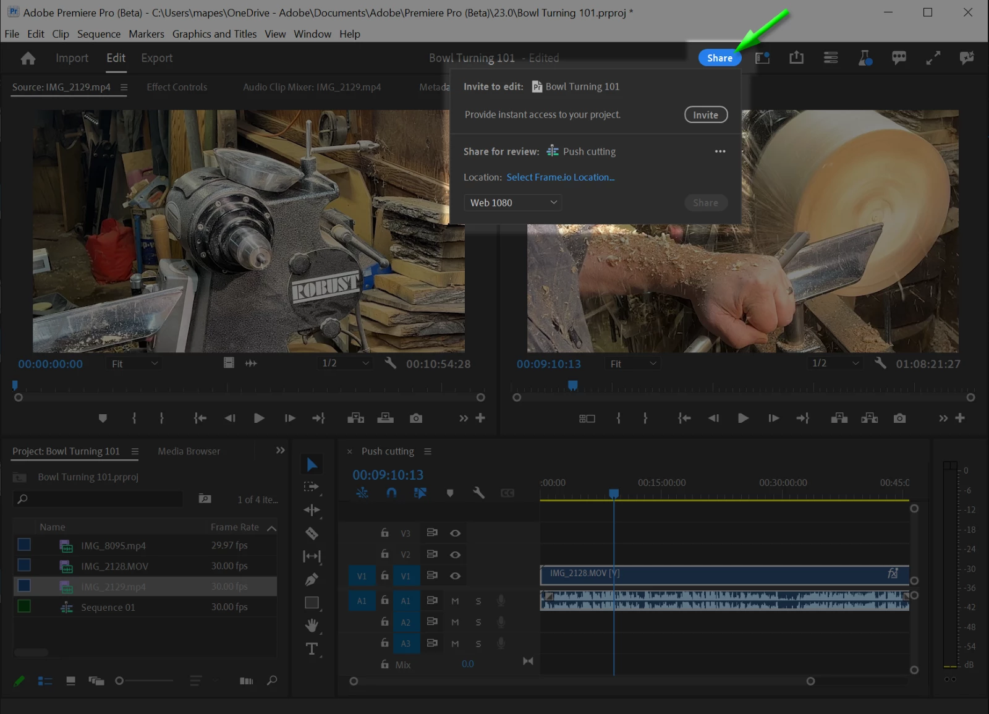The width and height of the screenshot is (989, 714).
Task: Click the Home icon in the header
Action: 28,58
